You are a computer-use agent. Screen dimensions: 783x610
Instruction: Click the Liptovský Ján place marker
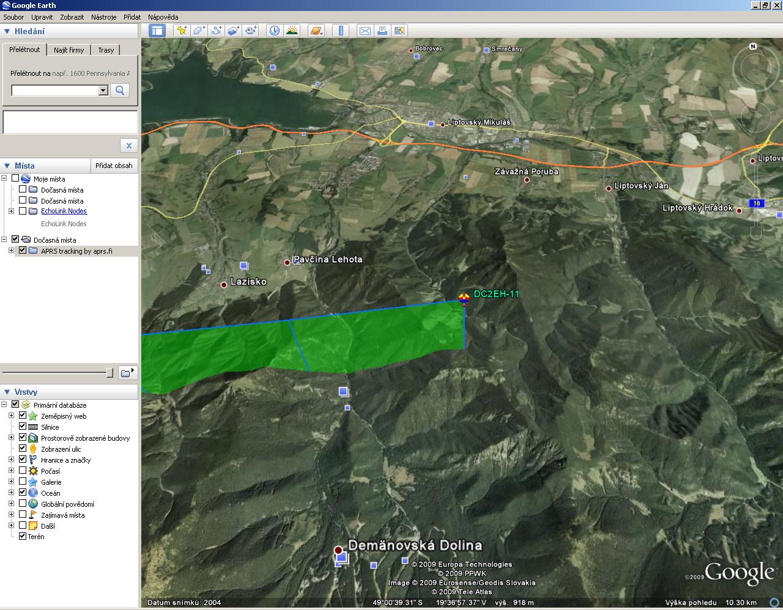609,188
